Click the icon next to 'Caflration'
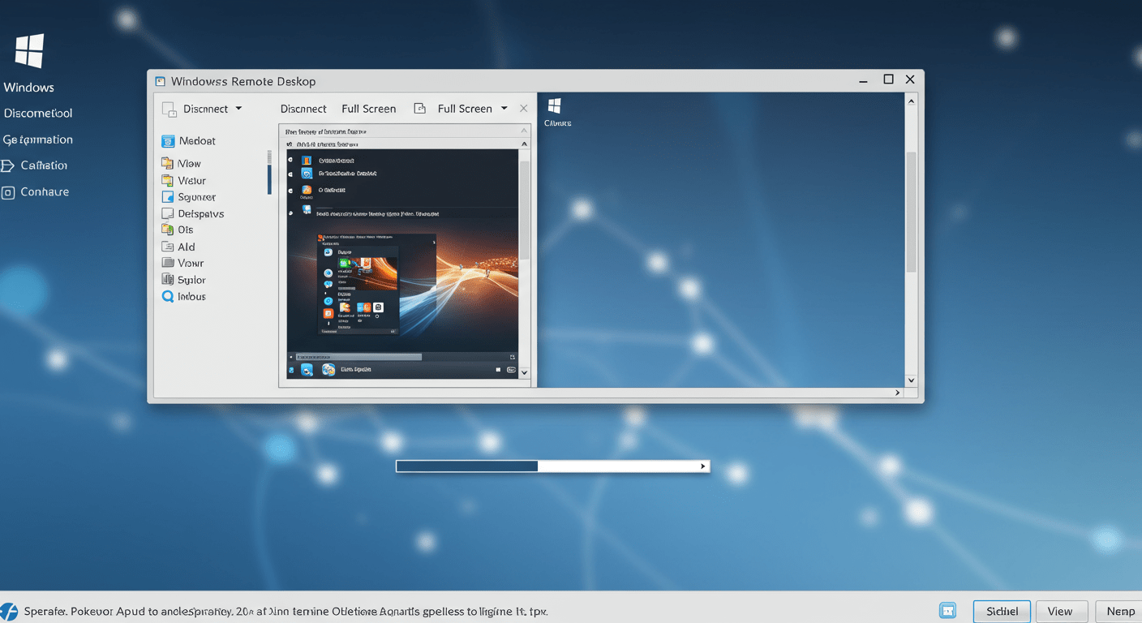Screen dimensions: 1142x623 [x=7, y=165]
